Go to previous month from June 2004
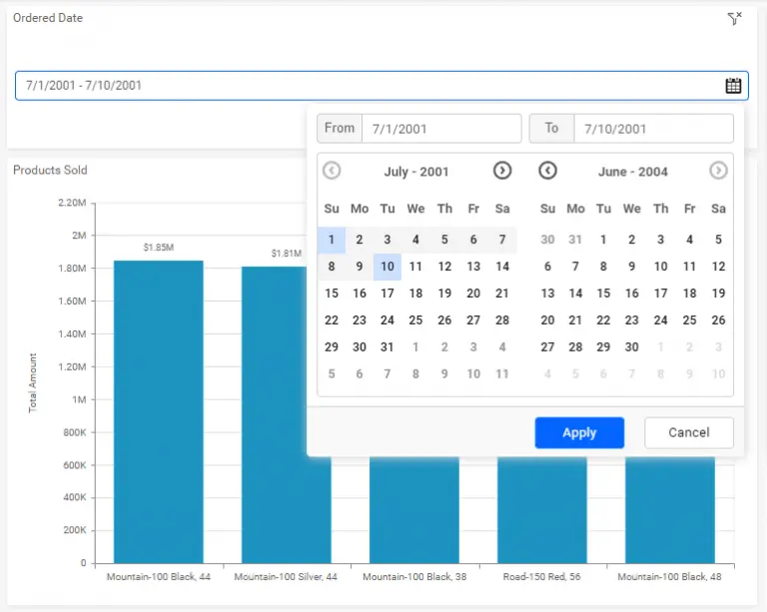The height and width of the screenshot is (612, 767). [x=547, y=171]
